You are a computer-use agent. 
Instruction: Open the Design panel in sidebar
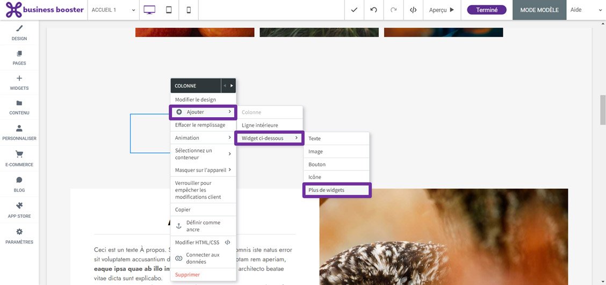click(19, 32)
